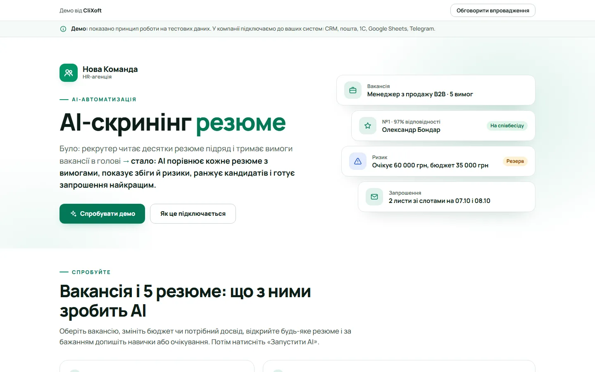Click the CliXoft brand name in header
The width and height of the screenshot is (595, 372).
93,10
